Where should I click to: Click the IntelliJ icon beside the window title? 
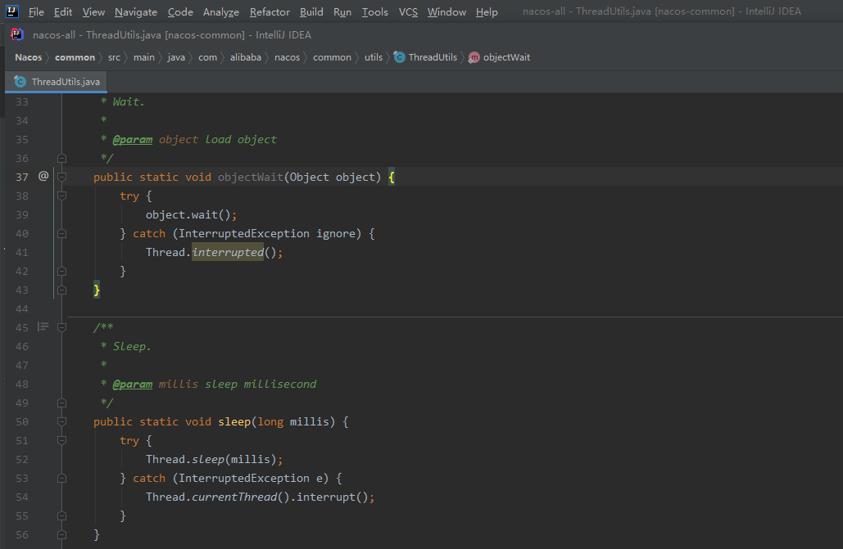(x=17, y=35)
